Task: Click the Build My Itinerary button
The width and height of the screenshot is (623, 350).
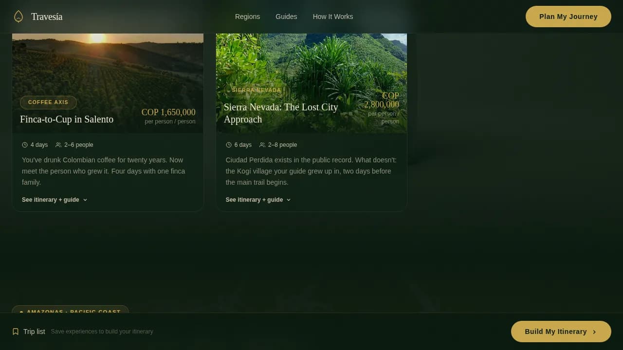Action: tap(561, 332)
